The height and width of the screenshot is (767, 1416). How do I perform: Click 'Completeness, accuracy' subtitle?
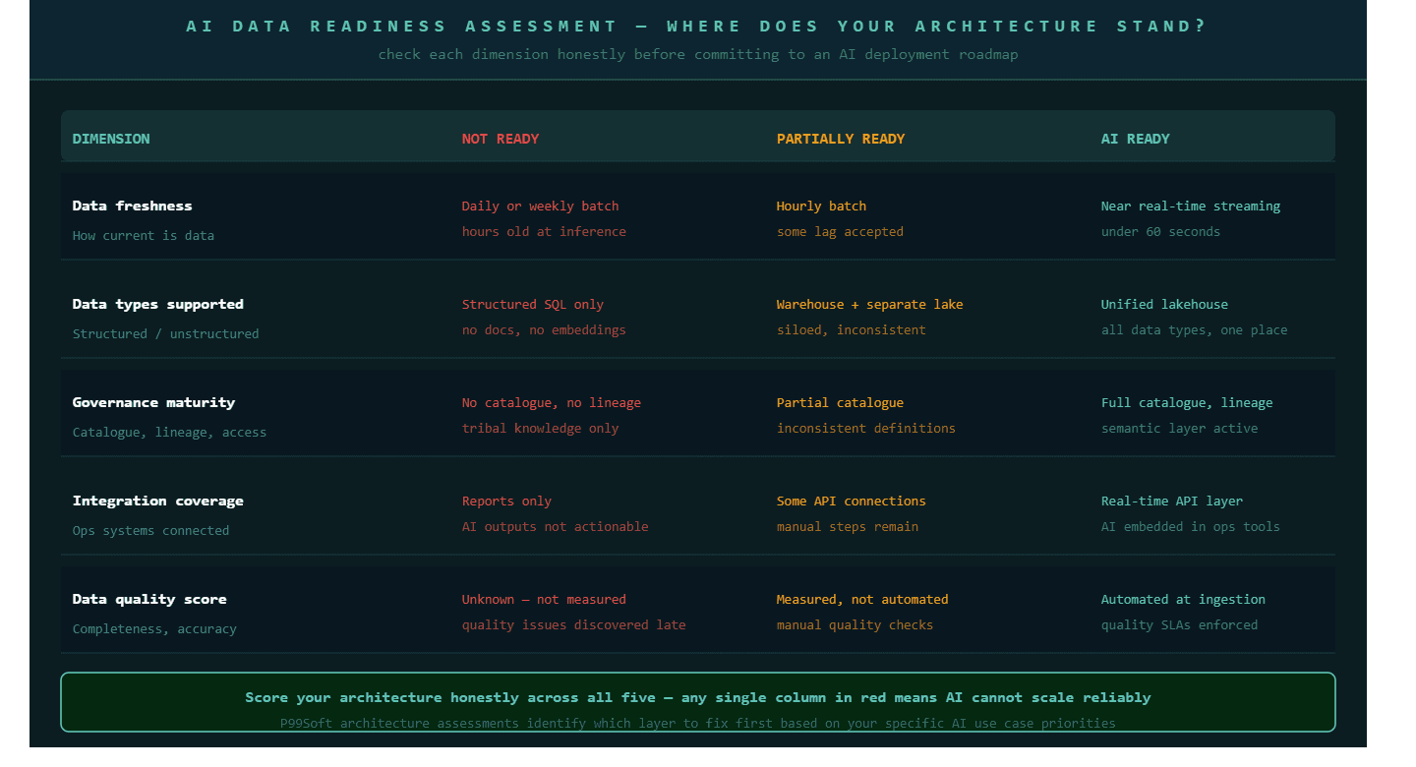click(x=154, y=628)
